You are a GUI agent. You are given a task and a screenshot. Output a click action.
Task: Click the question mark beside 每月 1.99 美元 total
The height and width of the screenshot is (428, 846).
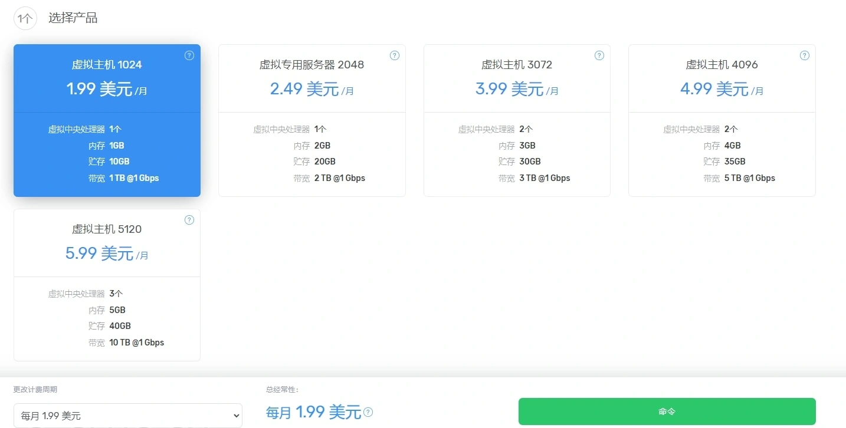[369, 413]
